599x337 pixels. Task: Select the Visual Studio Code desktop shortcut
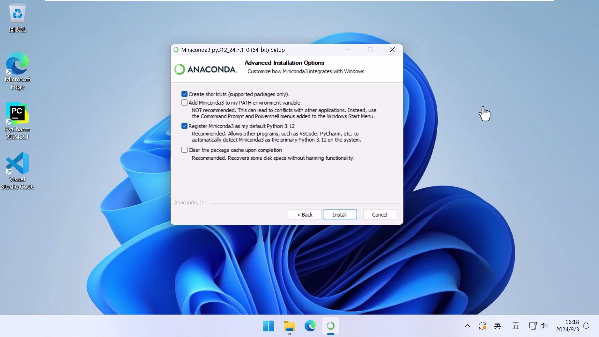point(17,171)
